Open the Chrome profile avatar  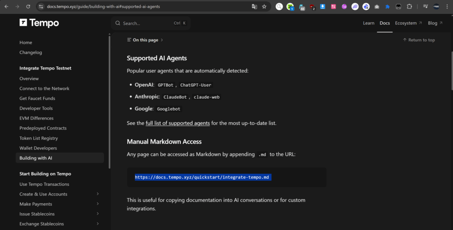pyautogui.click(x=436, y=6)
